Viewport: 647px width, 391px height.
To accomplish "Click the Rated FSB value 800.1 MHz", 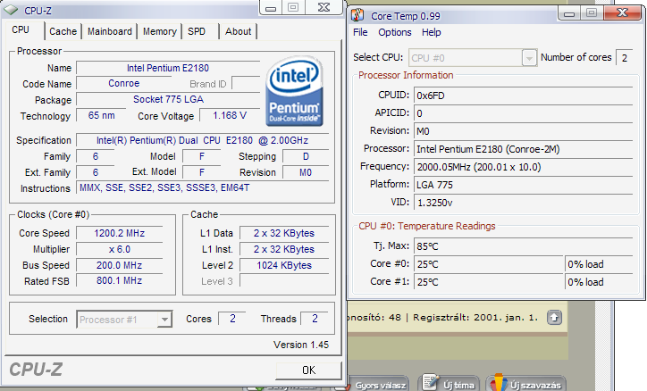I will (x=119, y=281).
